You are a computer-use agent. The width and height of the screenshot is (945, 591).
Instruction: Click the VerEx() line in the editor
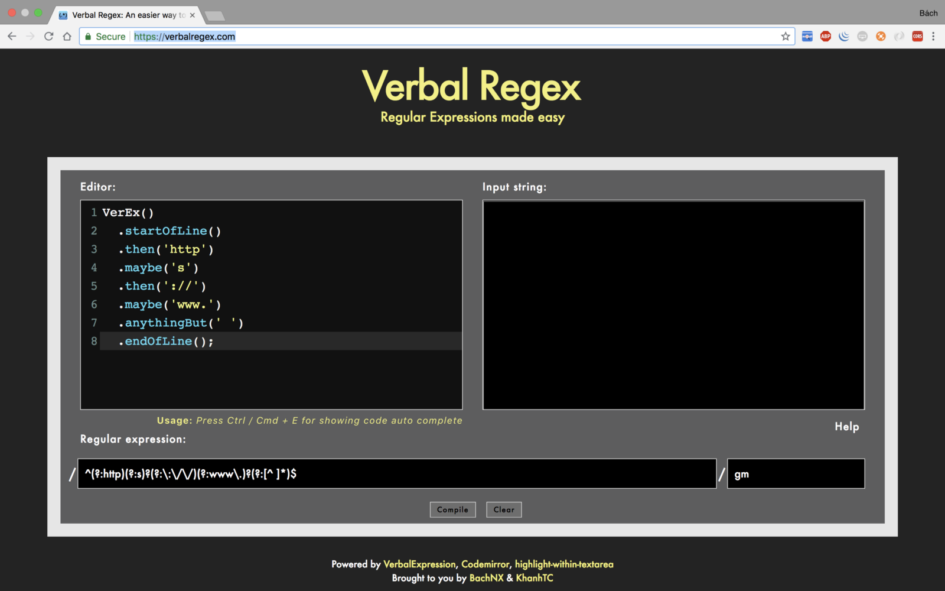(128, 213)
